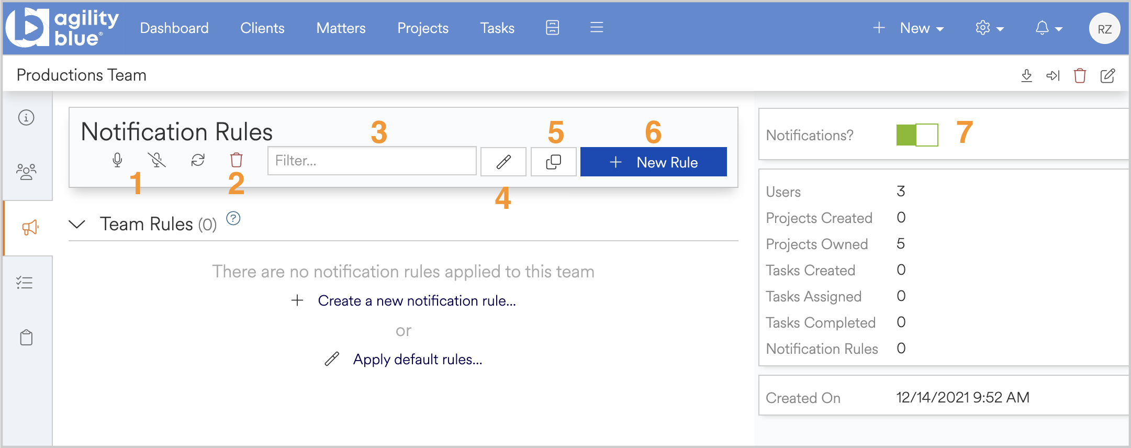1131x448 pixels.
Task: Open the team users tab in the sidebar
Action: click(26, 172)
